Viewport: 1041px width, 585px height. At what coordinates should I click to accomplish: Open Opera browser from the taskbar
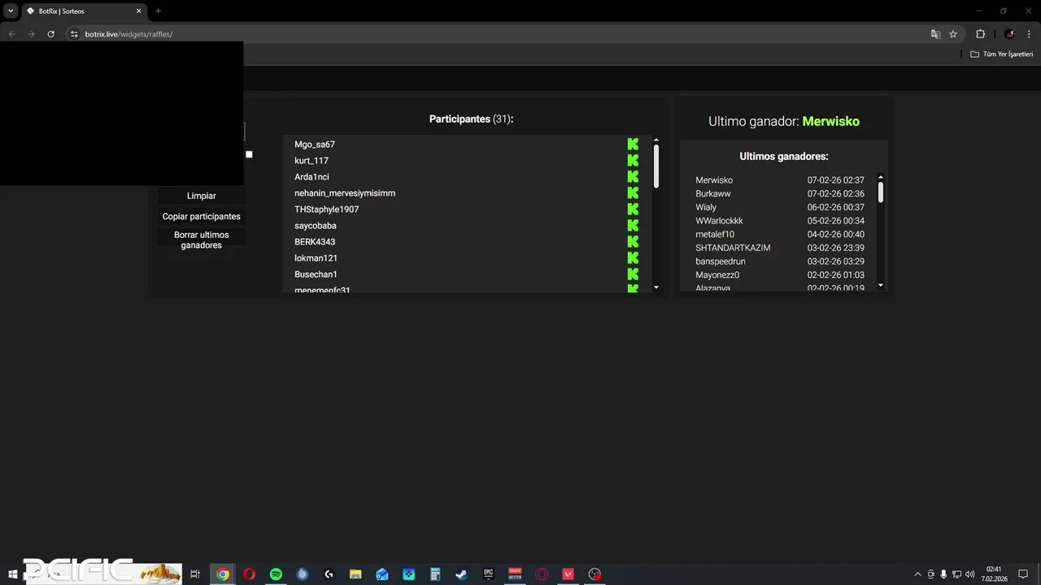click(x=249, y=574)
